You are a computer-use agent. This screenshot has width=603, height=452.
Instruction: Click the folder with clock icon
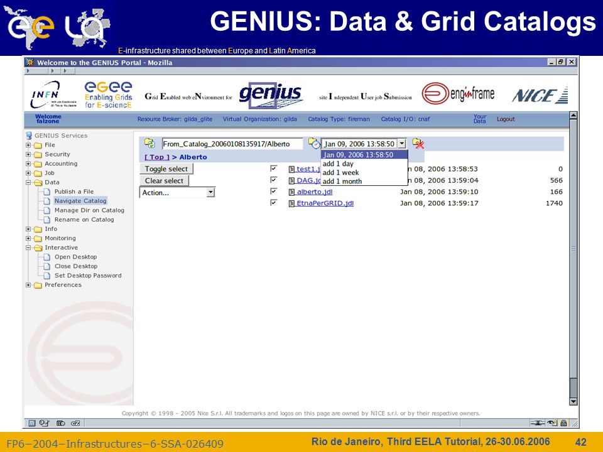[x=314, y=143]
